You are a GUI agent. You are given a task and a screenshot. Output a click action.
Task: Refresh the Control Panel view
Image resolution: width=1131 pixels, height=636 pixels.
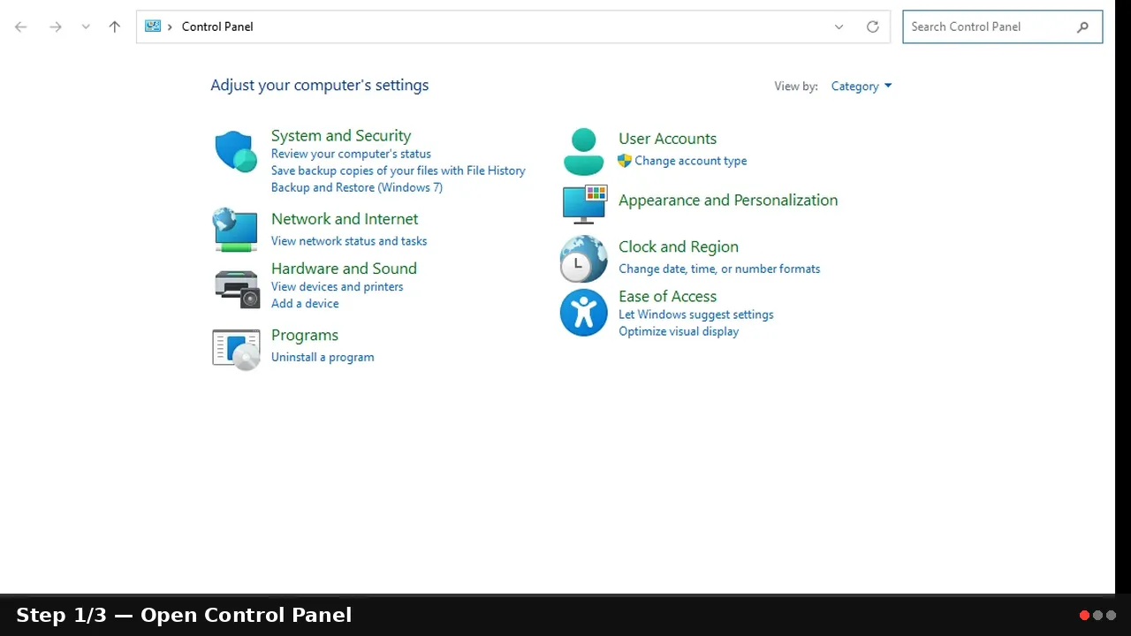pos(873,26)
